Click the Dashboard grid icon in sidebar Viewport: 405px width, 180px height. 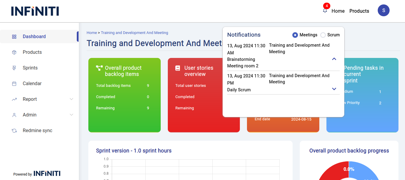14,37
